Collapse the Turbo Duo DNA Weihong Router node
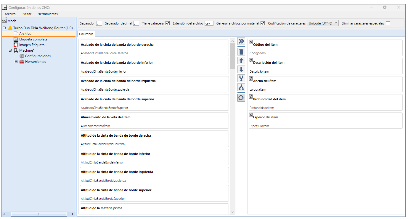The image size is (408, 219). coord(4,28)
